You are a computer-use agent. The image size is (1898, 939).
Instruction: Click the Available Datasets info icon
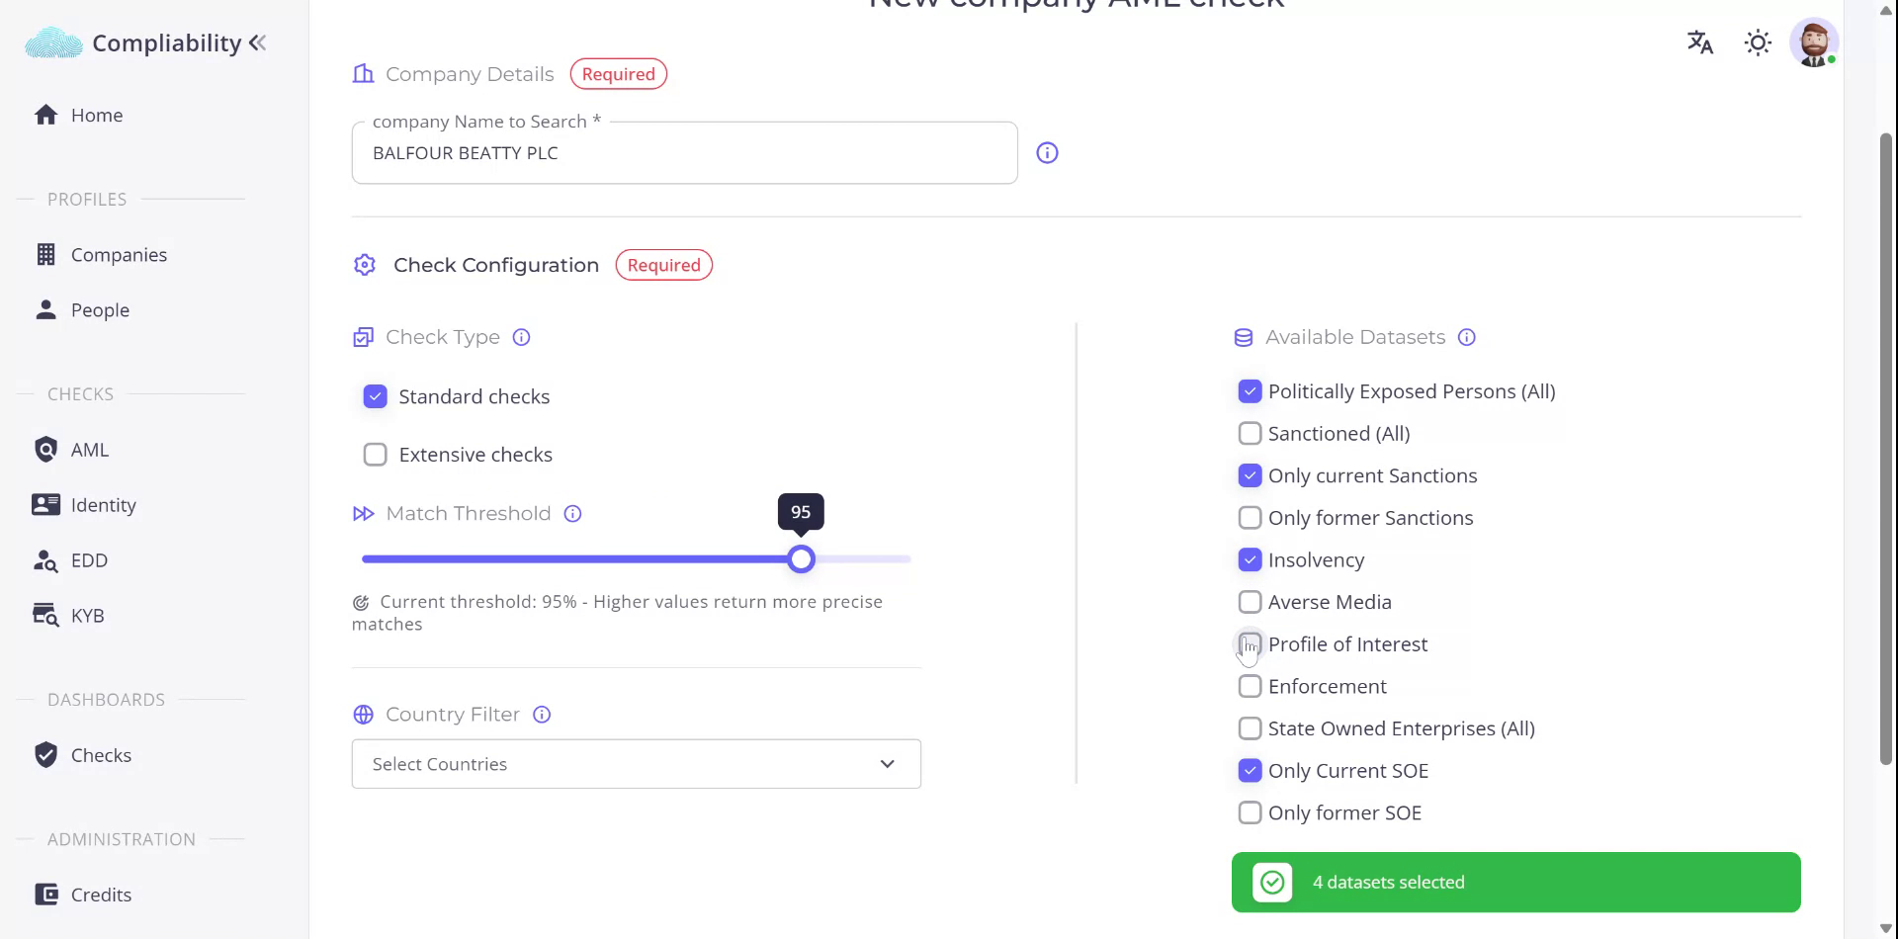coord(1467,337)
